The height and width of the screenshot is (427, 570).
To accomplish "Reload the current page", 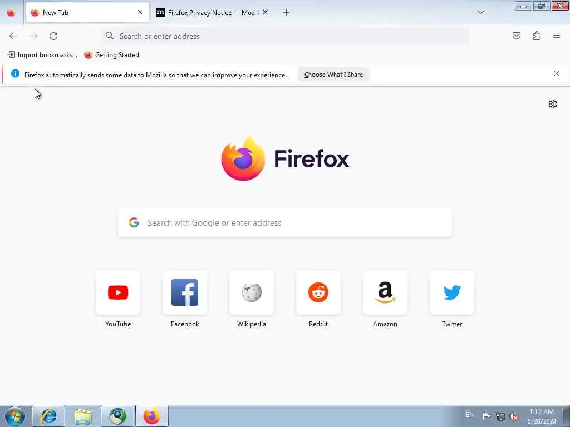I will [x=53, y=36].
